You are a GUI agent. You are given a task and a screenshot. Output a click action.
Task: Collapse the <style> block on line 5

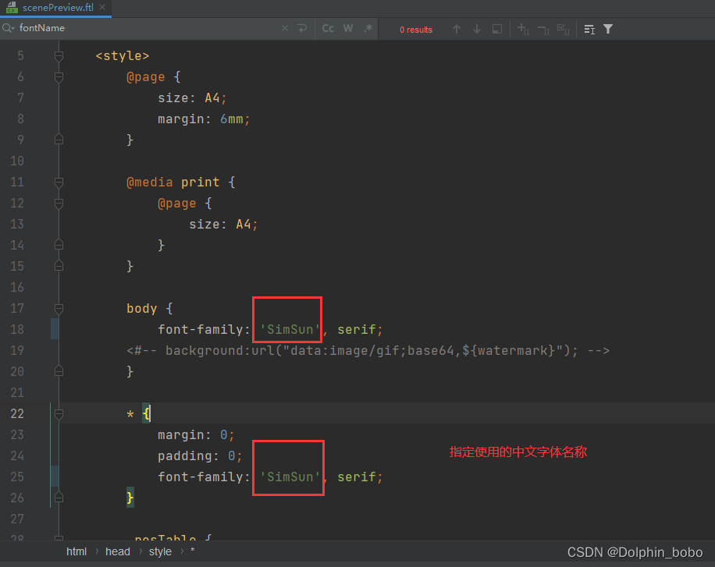(59, 55)
